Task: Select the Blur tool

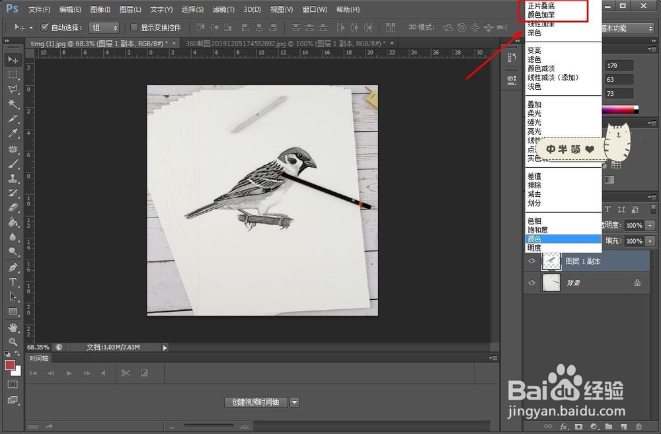Action: click(13, 236)
